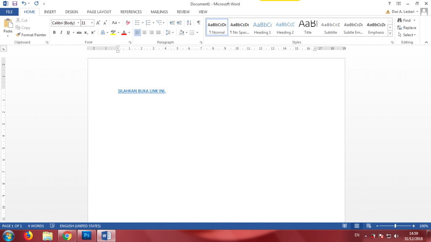Click the Justify alignment icon

pyautogui.click(x=158, y=32)
